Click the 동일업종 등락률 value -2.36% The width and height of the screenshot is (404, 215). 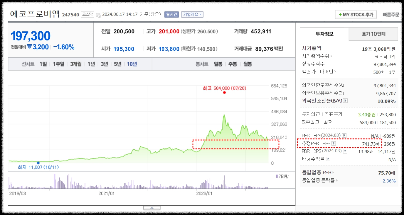click(388, 181)
